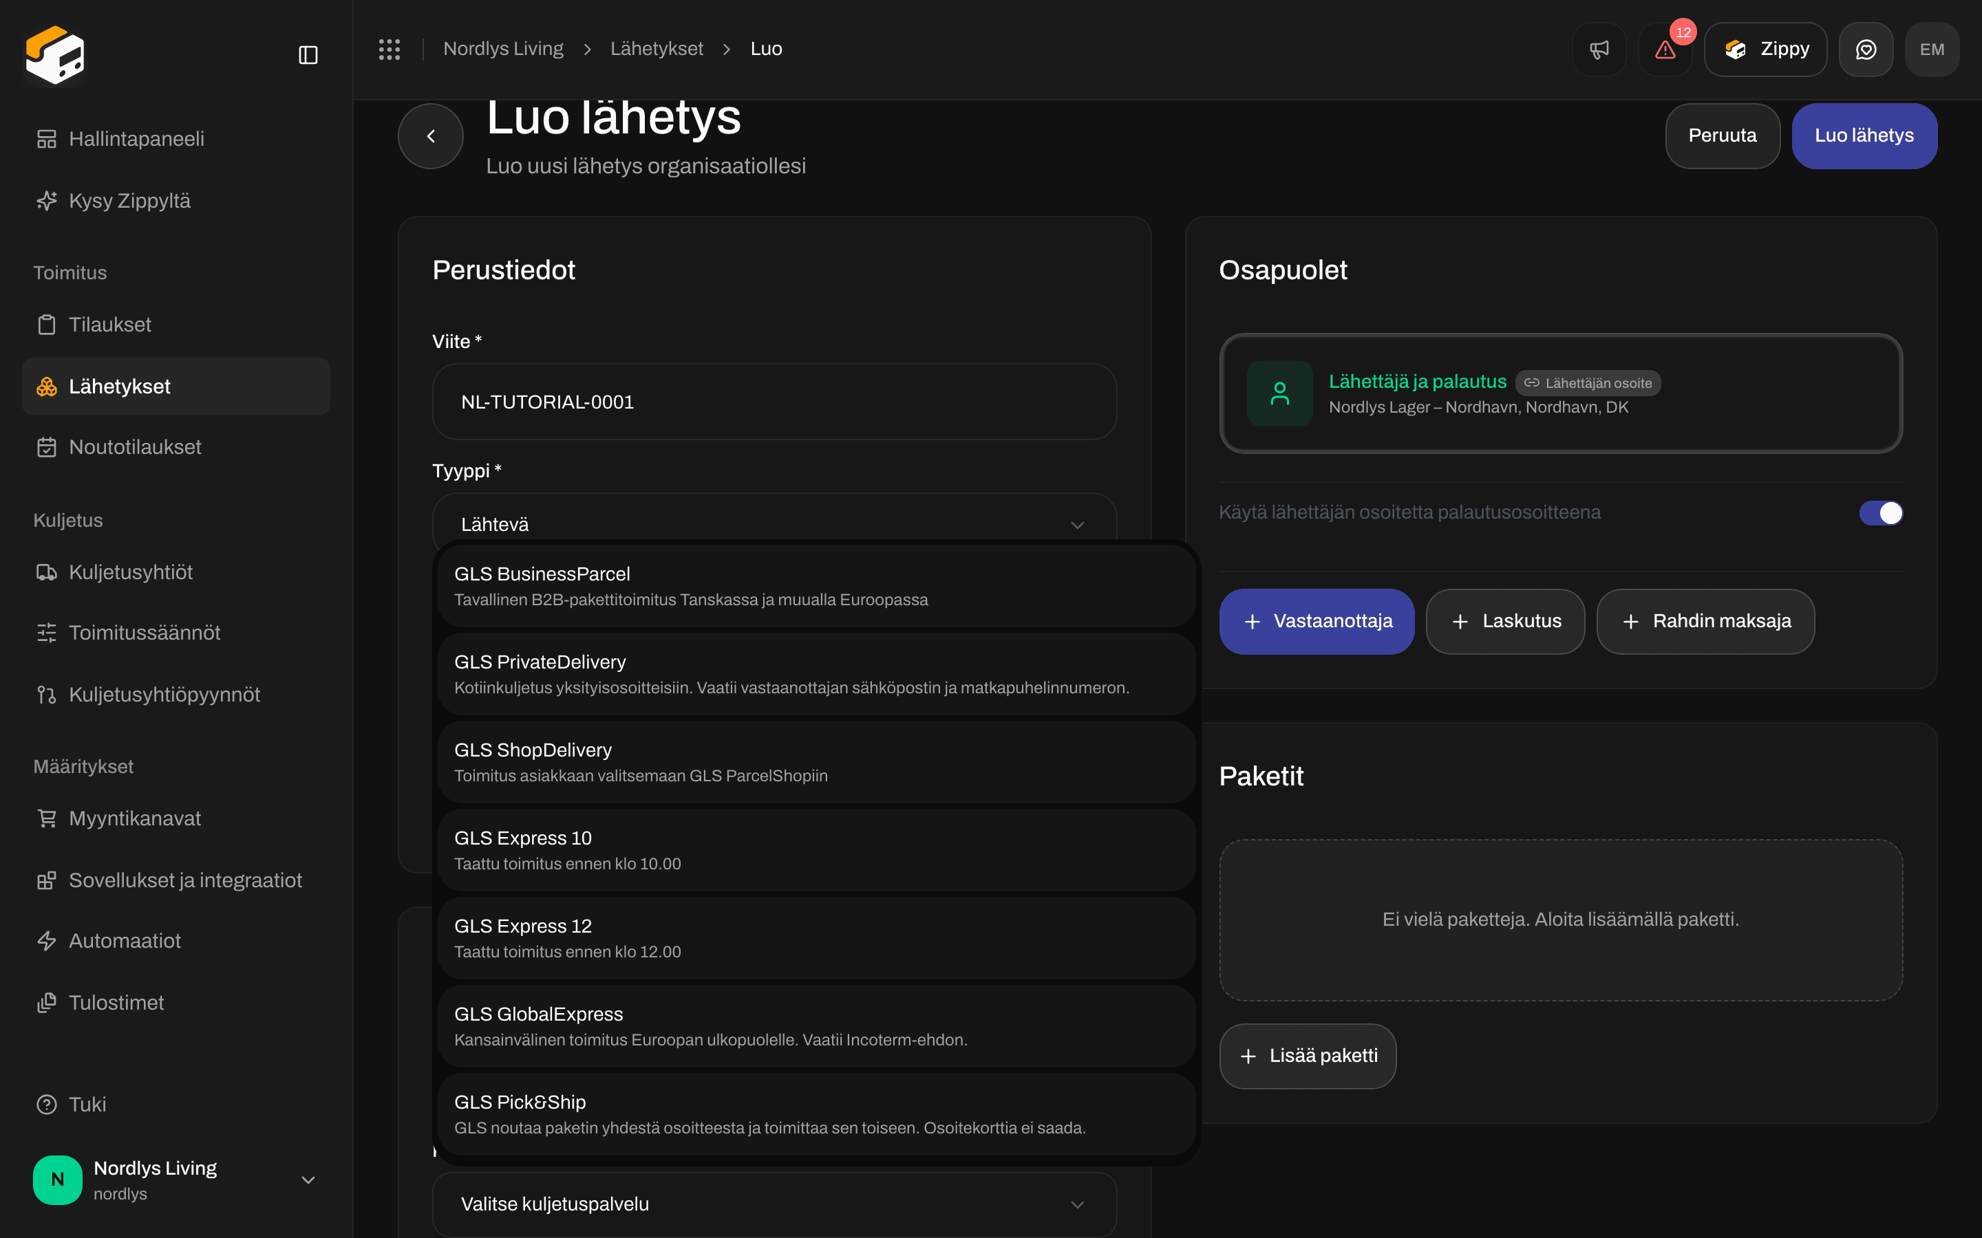Collapse the sidebar panel icon
Screen dimensions: 1982x1238
(308, 55)
